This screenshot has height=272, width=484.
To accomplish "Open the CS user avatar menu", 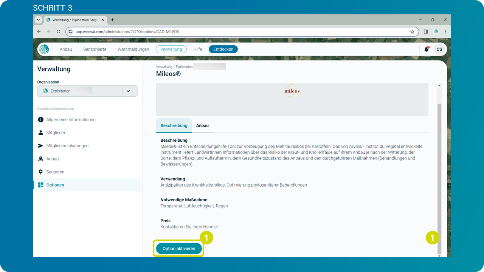I will pos(439,49).
